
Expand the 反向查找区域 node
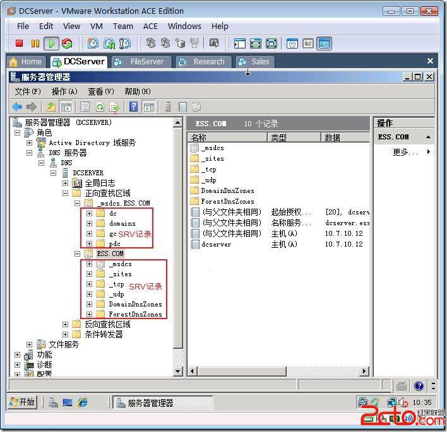pos(65,324)
